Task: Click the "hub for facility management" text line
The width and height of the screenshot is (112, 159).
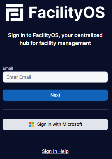Action: (55, 43)
